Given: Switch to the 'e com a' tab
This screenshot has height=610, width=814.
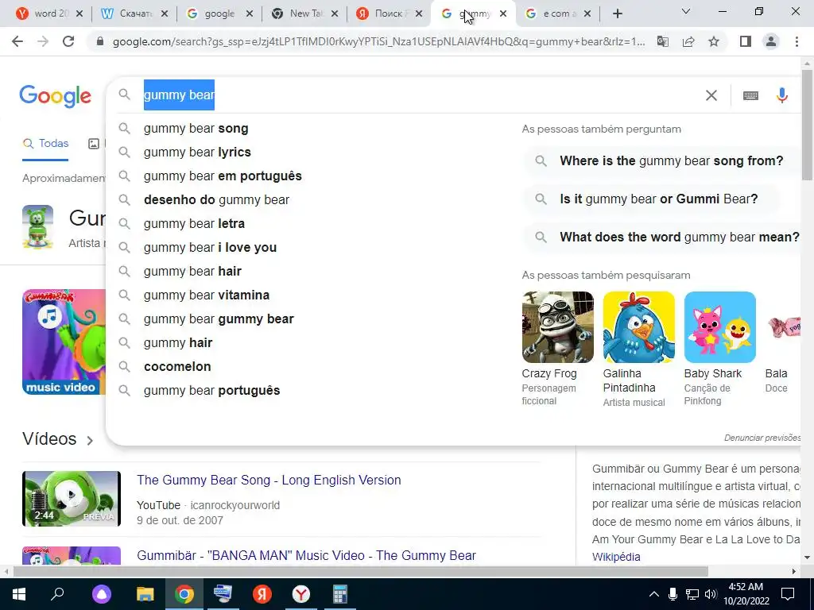Looking at the screenshot, I should coord(557,14).
